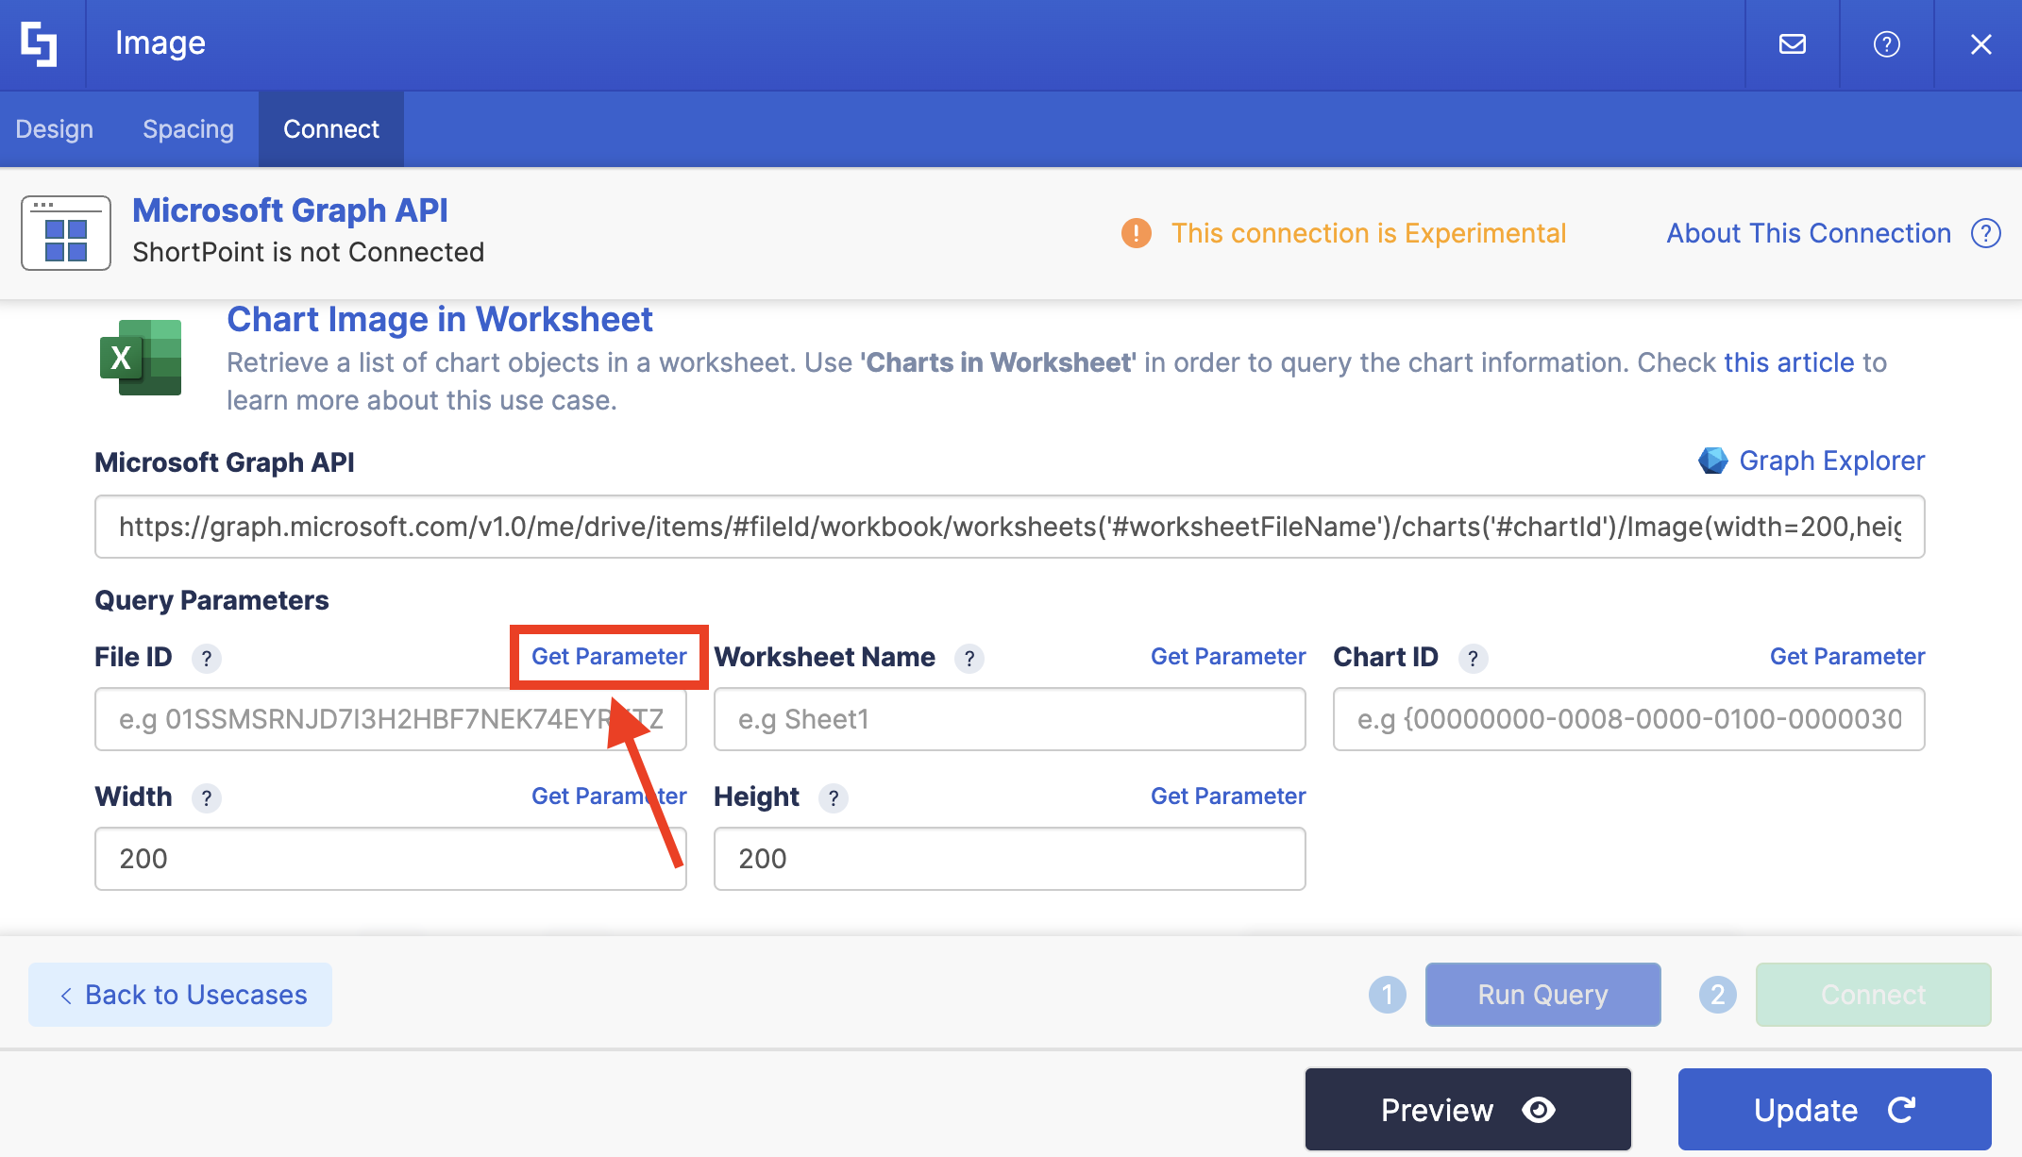Switch to the Design tab
The image size is (2022, 1157).
pyautogui.click(x=55, y=129)
